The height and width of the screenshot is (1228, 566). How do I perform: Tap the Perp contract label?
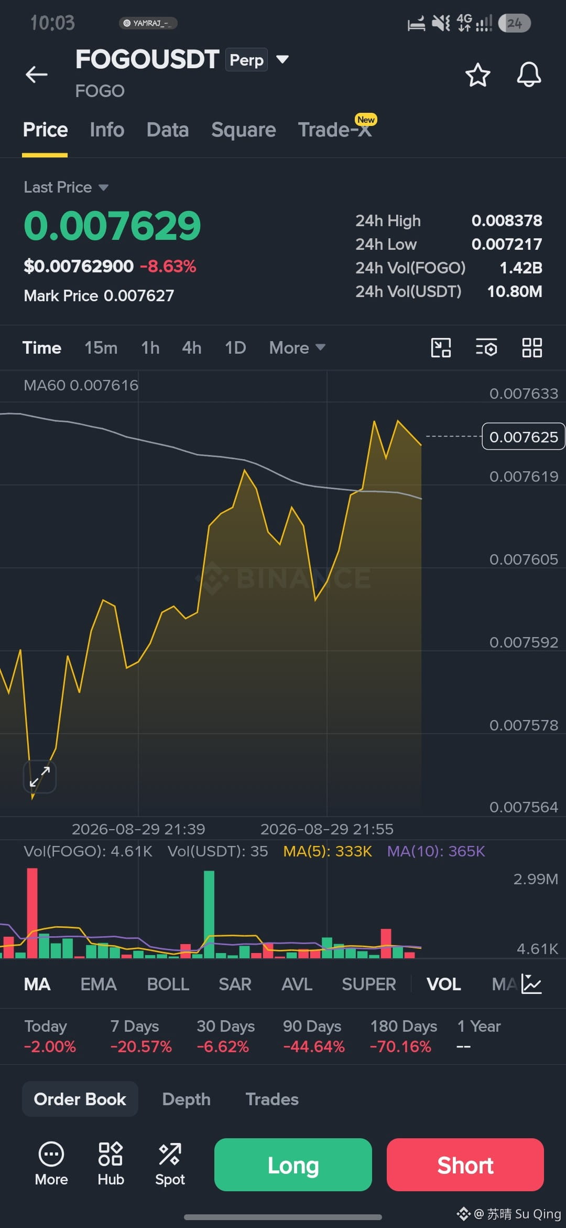[246, 60]
